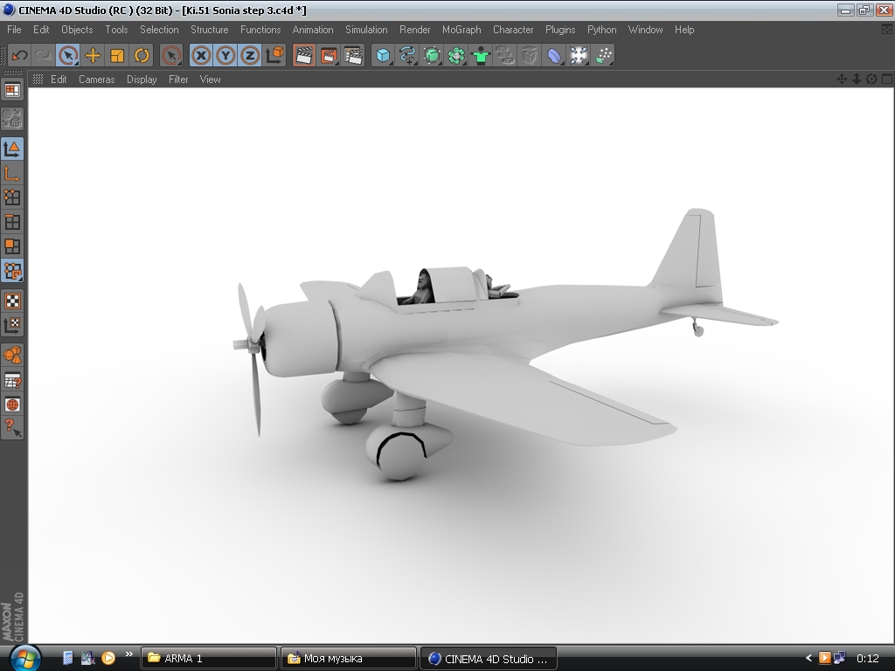The image size is (895, 671).
Task: Click the Windows Start button
Action: [25, 657]
